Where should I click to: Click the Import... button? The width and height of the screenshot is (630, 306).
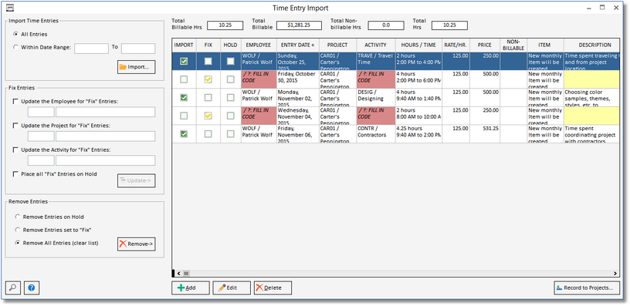(136, 67)
